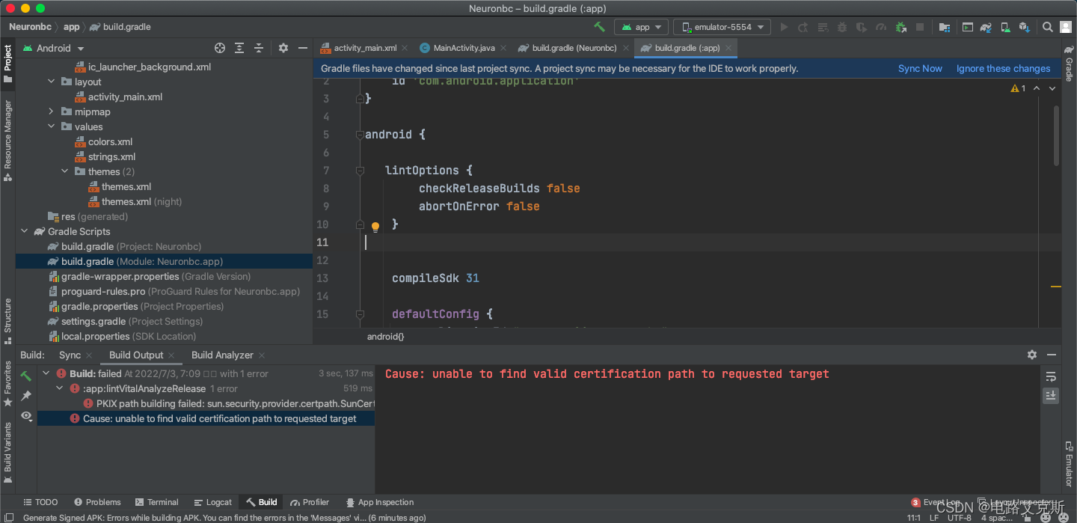Click Expand All in Project panel

(x=239, y=48)
